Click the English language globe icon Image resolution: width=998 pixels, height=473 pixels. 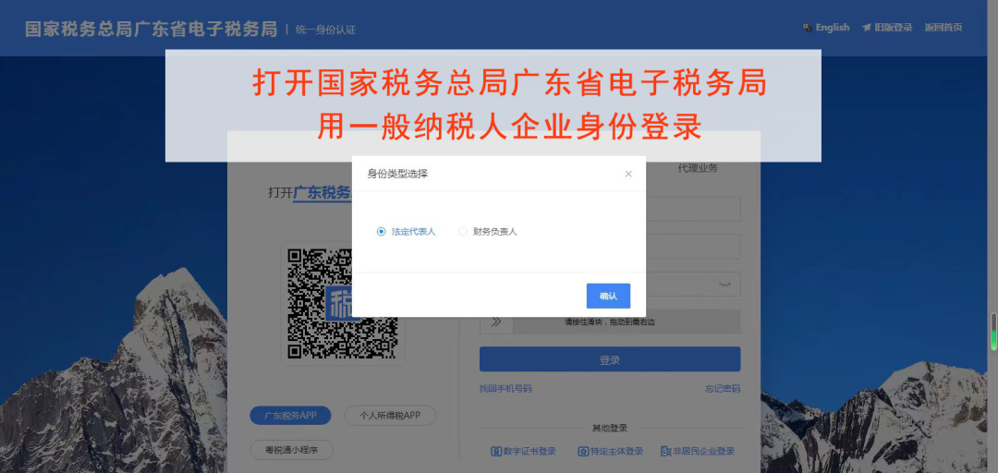coord(807,28)
